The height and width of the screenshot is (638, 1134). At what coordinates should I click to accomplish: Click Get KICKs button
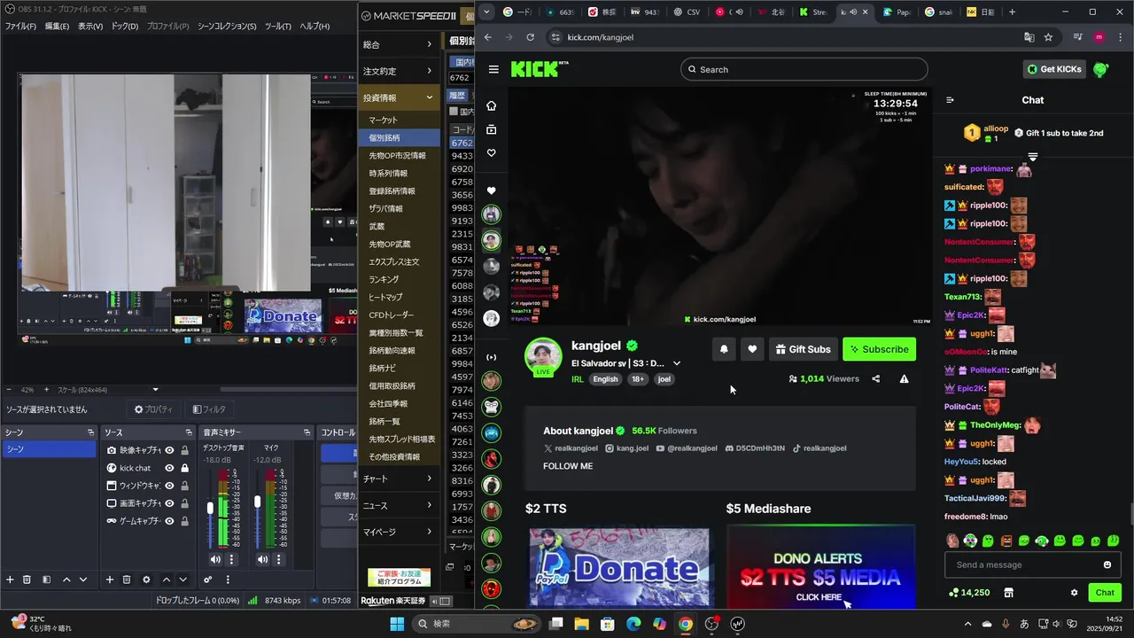click(x=1054, y=69)
